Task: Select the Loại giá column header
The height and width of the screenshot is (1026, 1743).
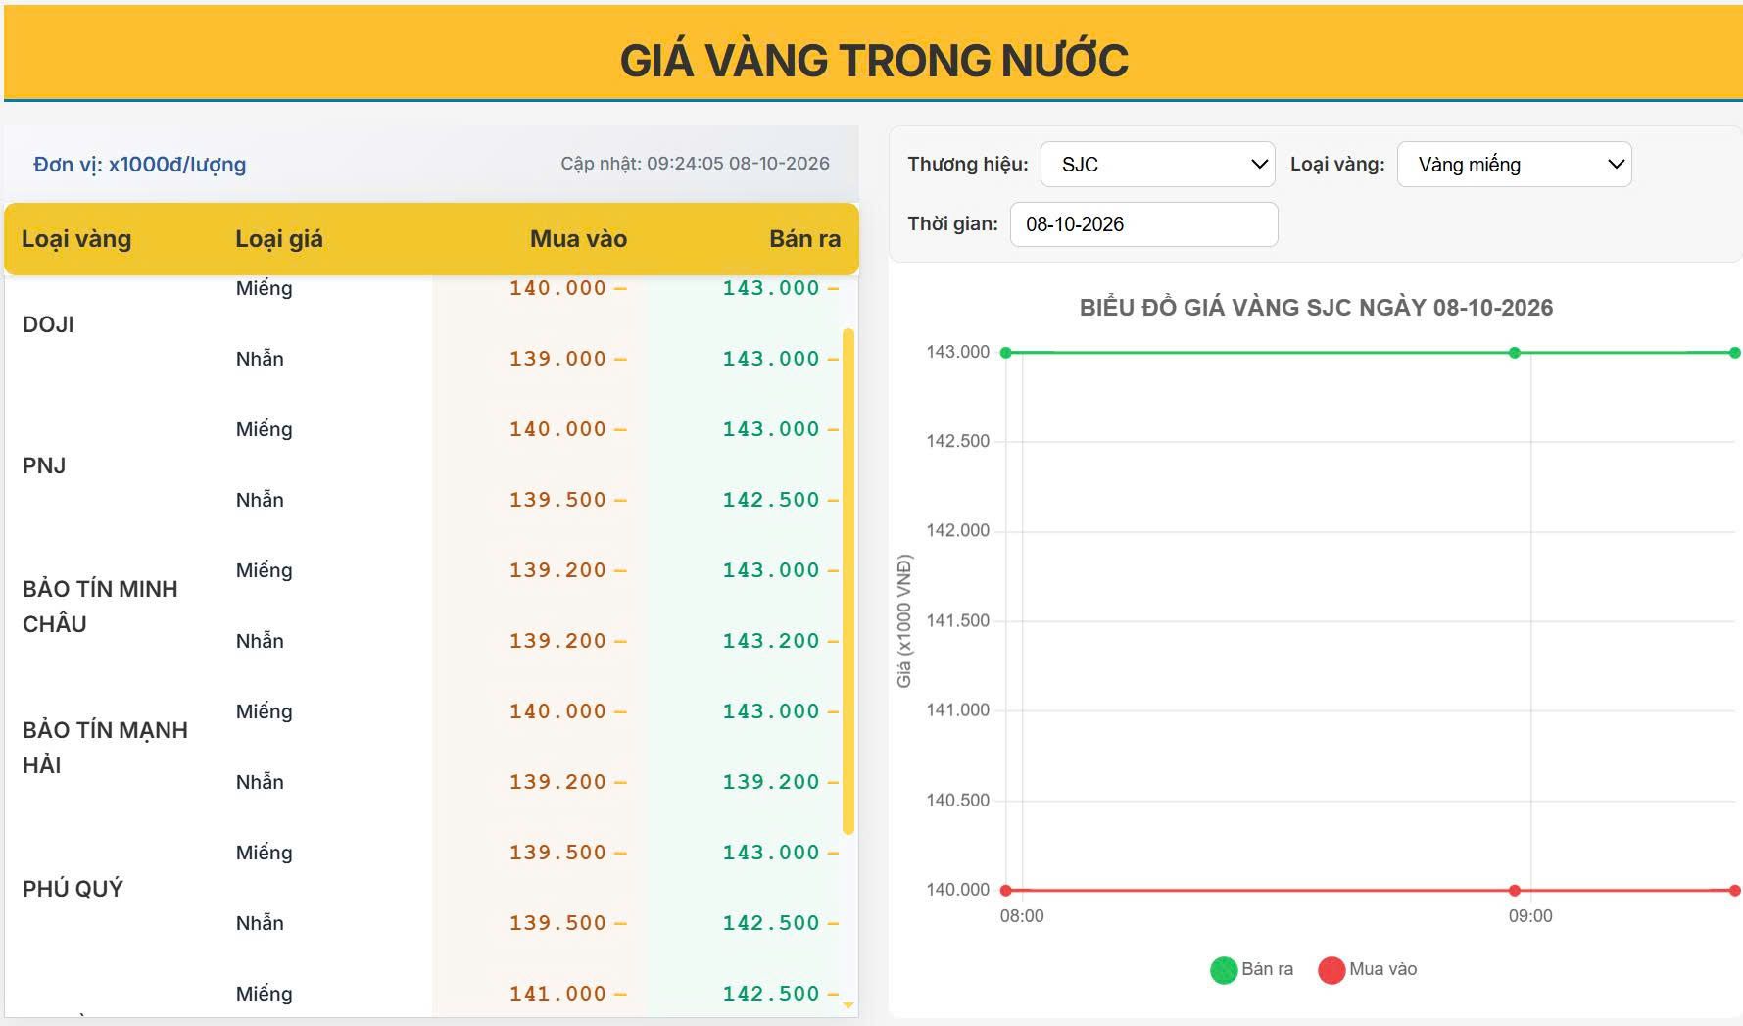Action: pos(279,239)
